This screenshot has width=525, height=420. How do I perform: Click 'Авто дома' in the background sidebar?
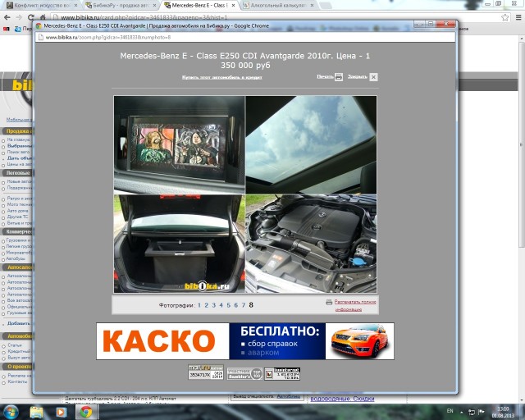[x=18, y=211]
